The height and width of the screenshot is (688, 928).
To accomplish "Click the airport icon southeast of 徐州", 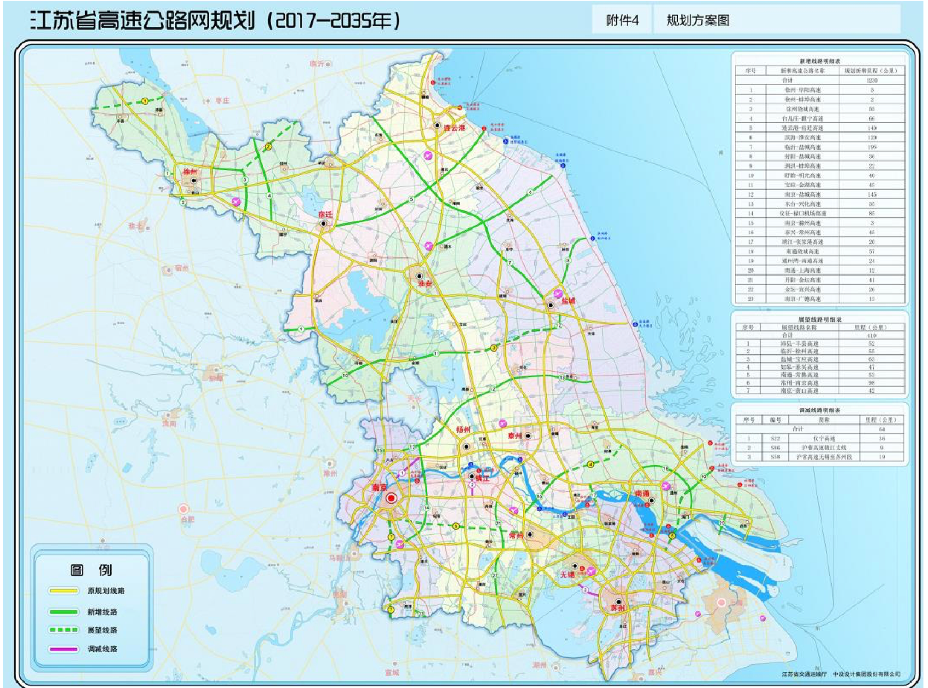I will pyautogui.click(x=236, y=202).
